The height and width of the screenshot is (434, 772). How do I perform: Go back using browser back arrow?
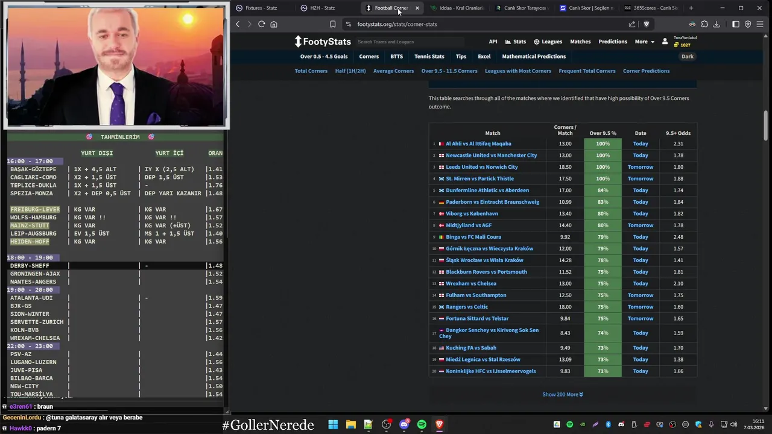[238, 24]
